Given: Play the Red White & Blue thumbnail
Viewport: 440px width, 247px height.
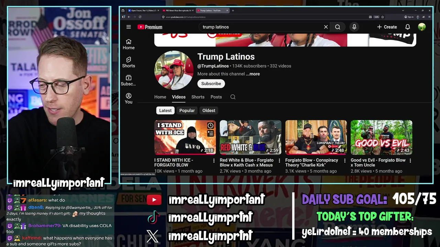Looking at the screenshot, I should (x=251, y=137).
